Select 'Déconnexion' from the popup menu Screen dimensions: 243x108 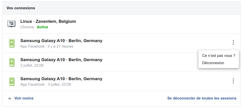(213, 63)
